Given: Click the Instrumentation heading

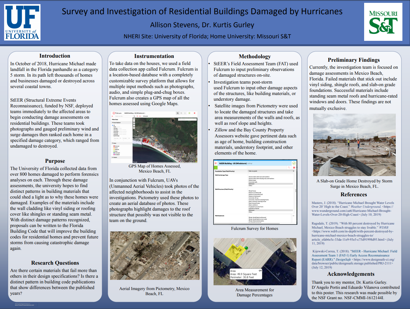Looking at the screenshot, I should click(x=154, y=56).
